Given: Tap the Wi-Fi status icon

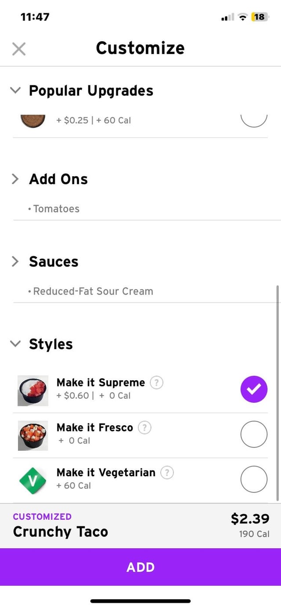Looking at the screenshot, I should click(242, 17).
